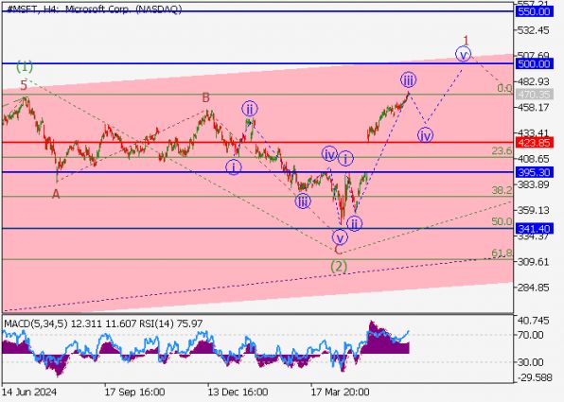
Task: Click the projected circled iv label near 423.85 tag
Action: (425, 135)
